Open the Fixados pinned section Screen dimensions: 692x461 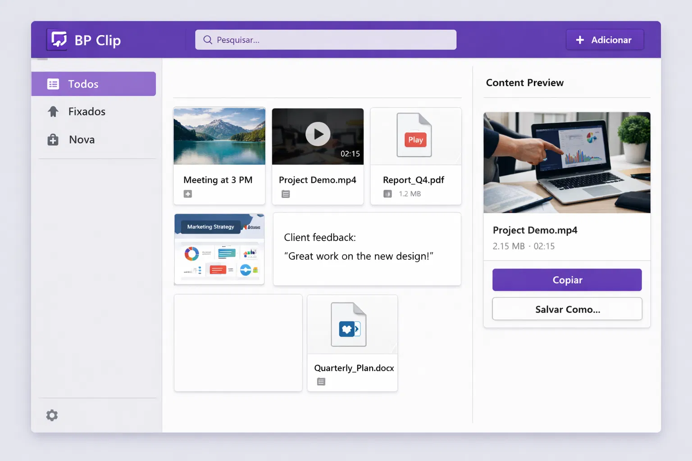86,112
